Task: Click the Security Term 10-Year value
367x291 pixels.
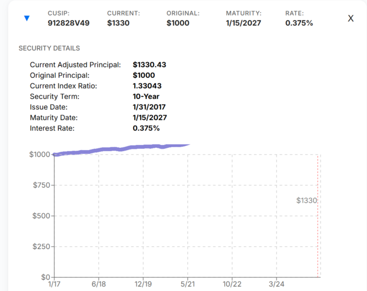Action: 146,96
